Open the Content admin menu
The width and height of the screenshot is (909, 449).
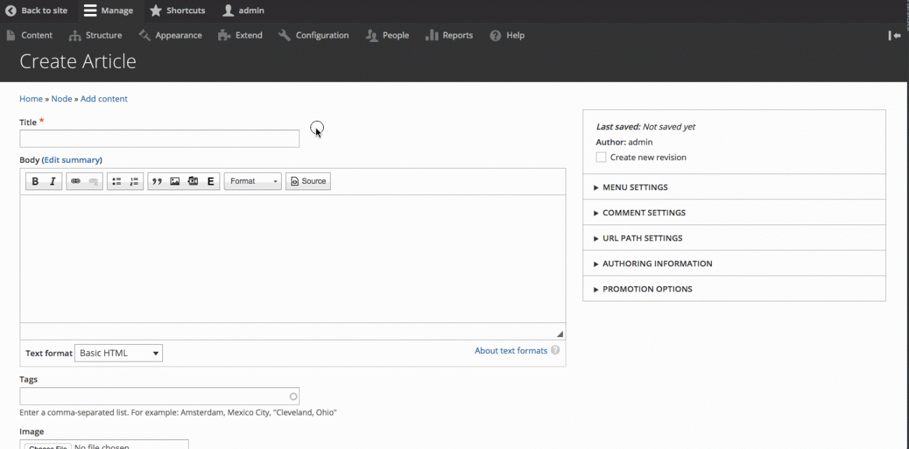pyautogui.click(x=29, y=35)
